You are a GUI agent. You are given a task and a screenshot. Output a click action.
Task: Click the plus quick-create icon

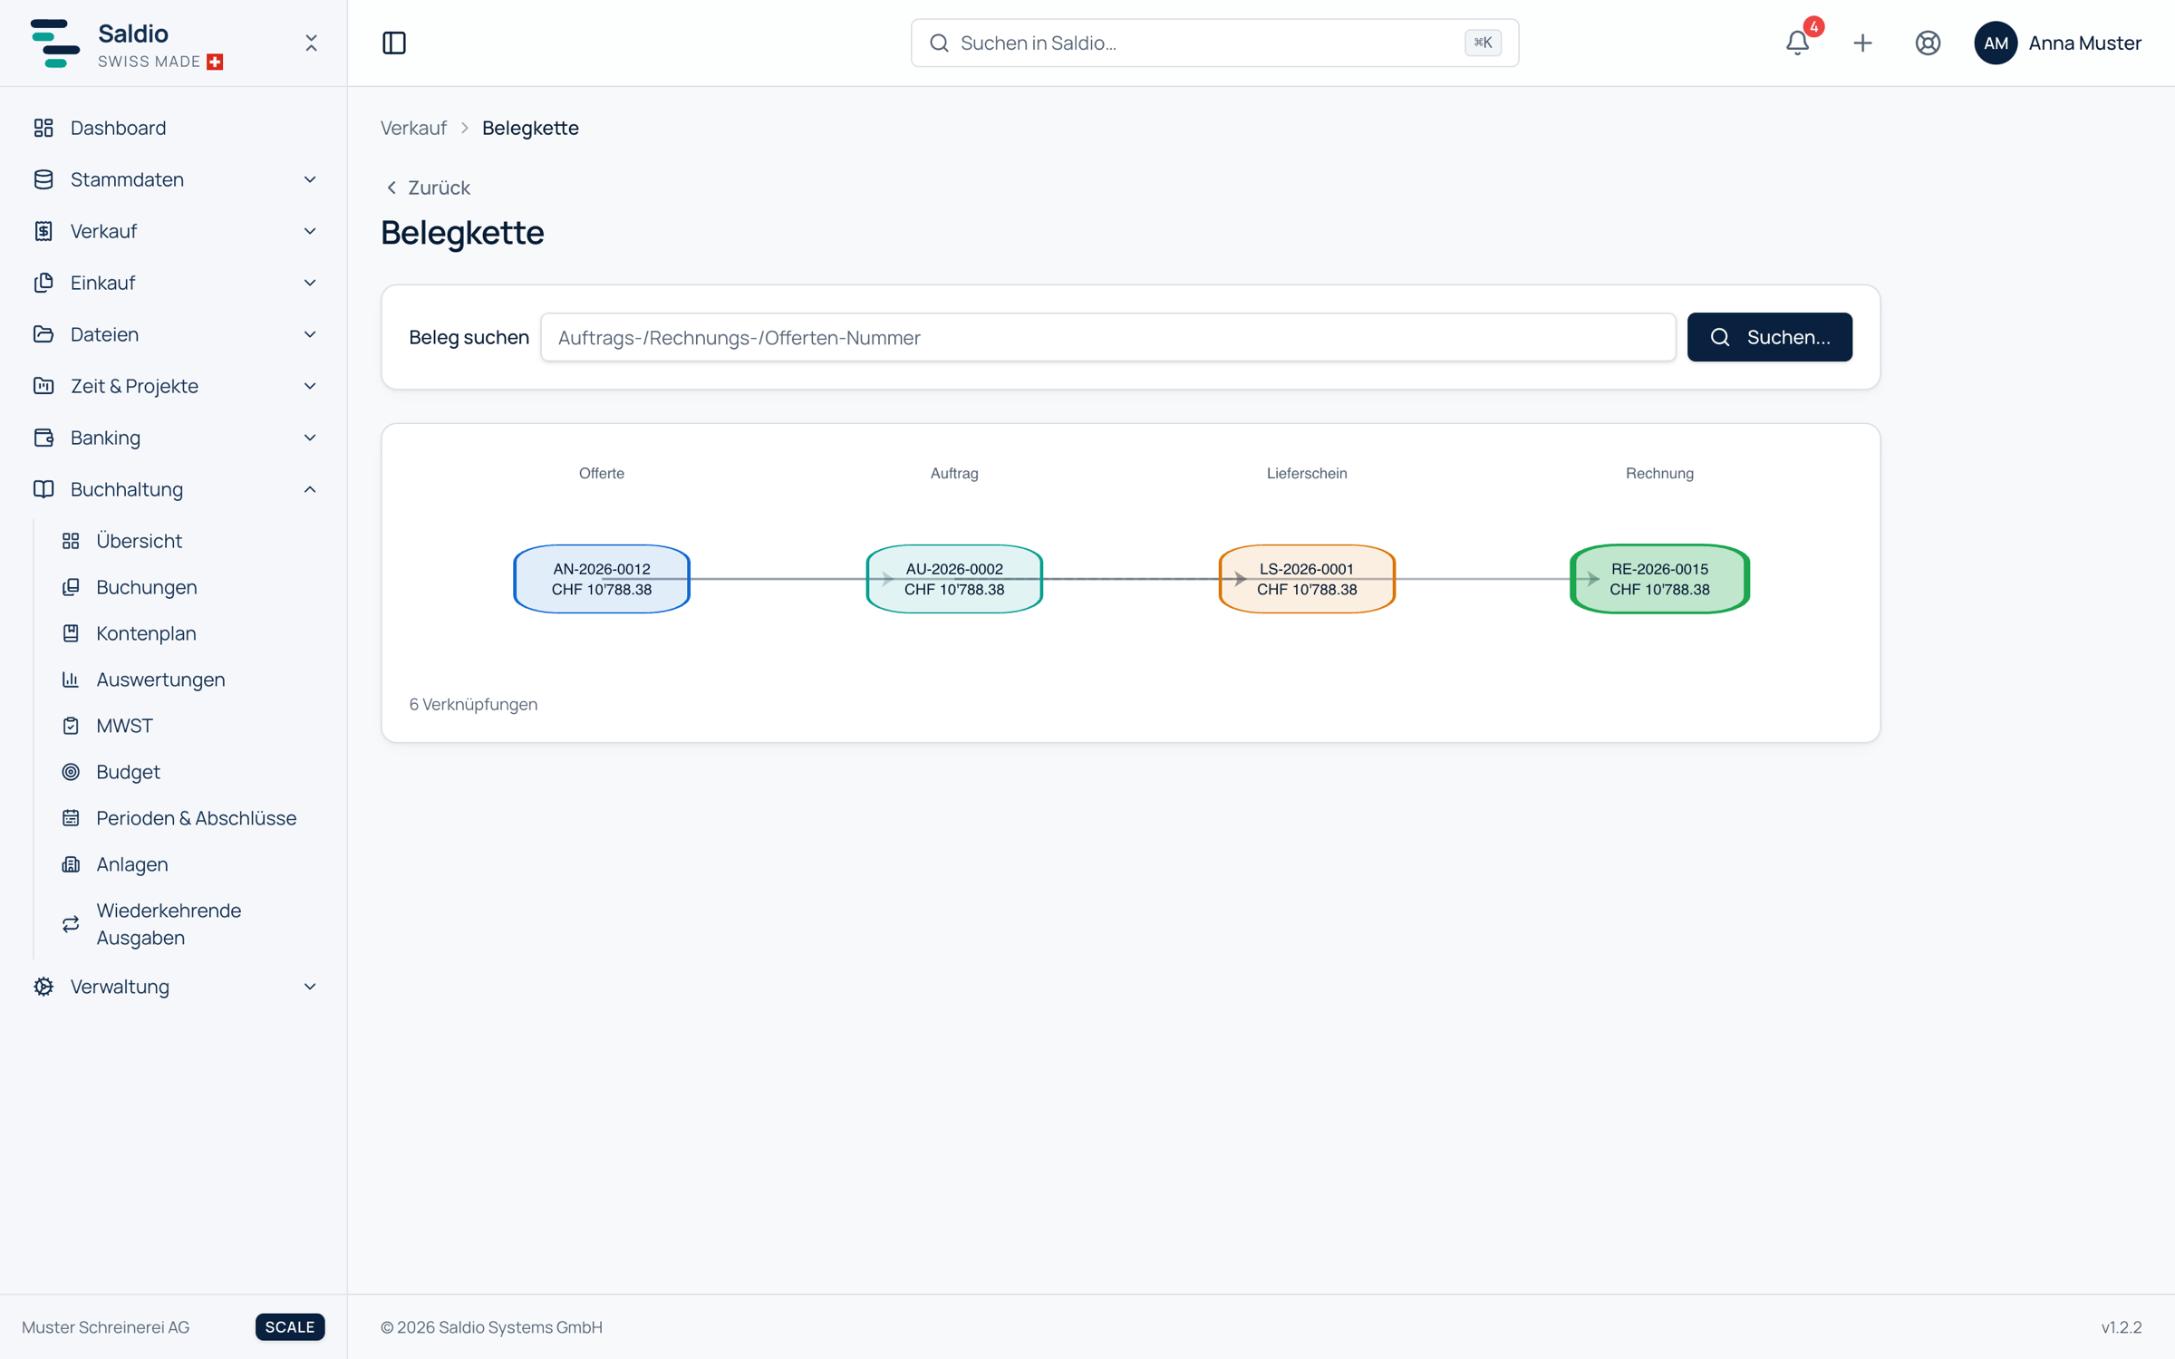1862,43
